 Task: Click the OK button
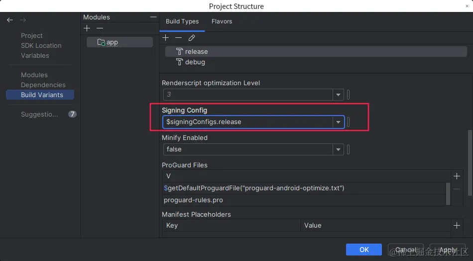click(363, 250)
